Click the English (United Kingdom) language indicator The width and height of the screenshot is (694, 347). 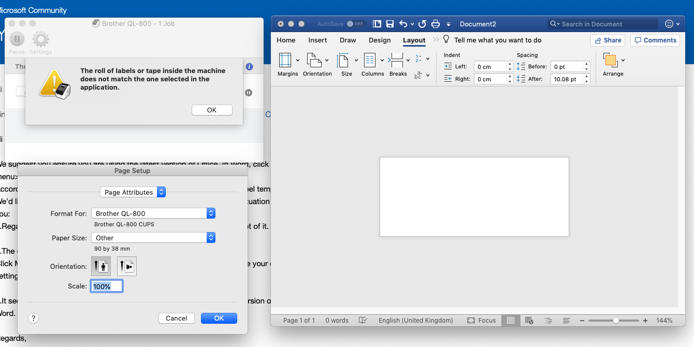click(416, 321)
